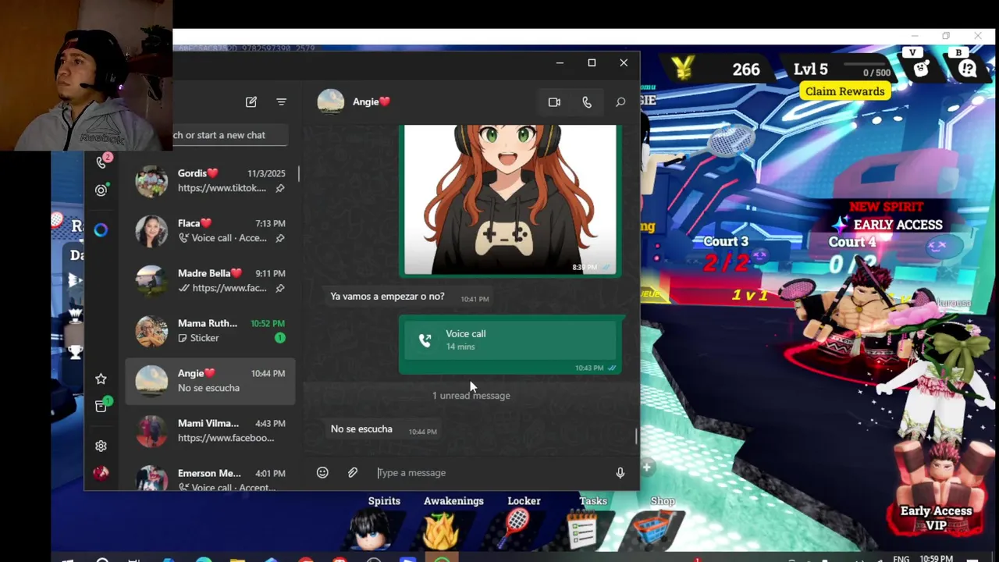This screenshot has width=999, height=562.
Task: Click the NEW SPIRIT Early Access banner
Action: coord(887,217)
